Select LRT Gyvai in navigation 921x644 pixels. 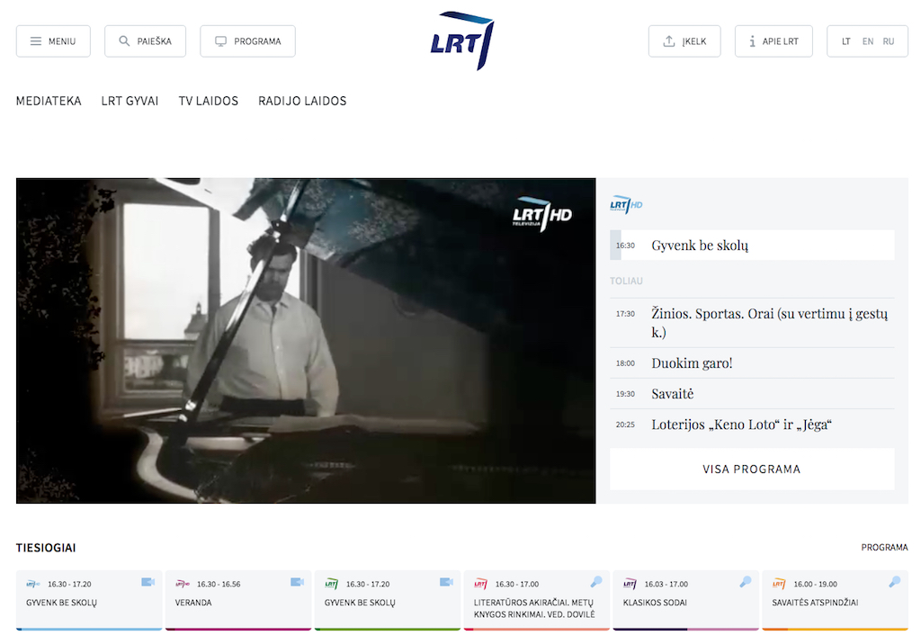point(130,101)
